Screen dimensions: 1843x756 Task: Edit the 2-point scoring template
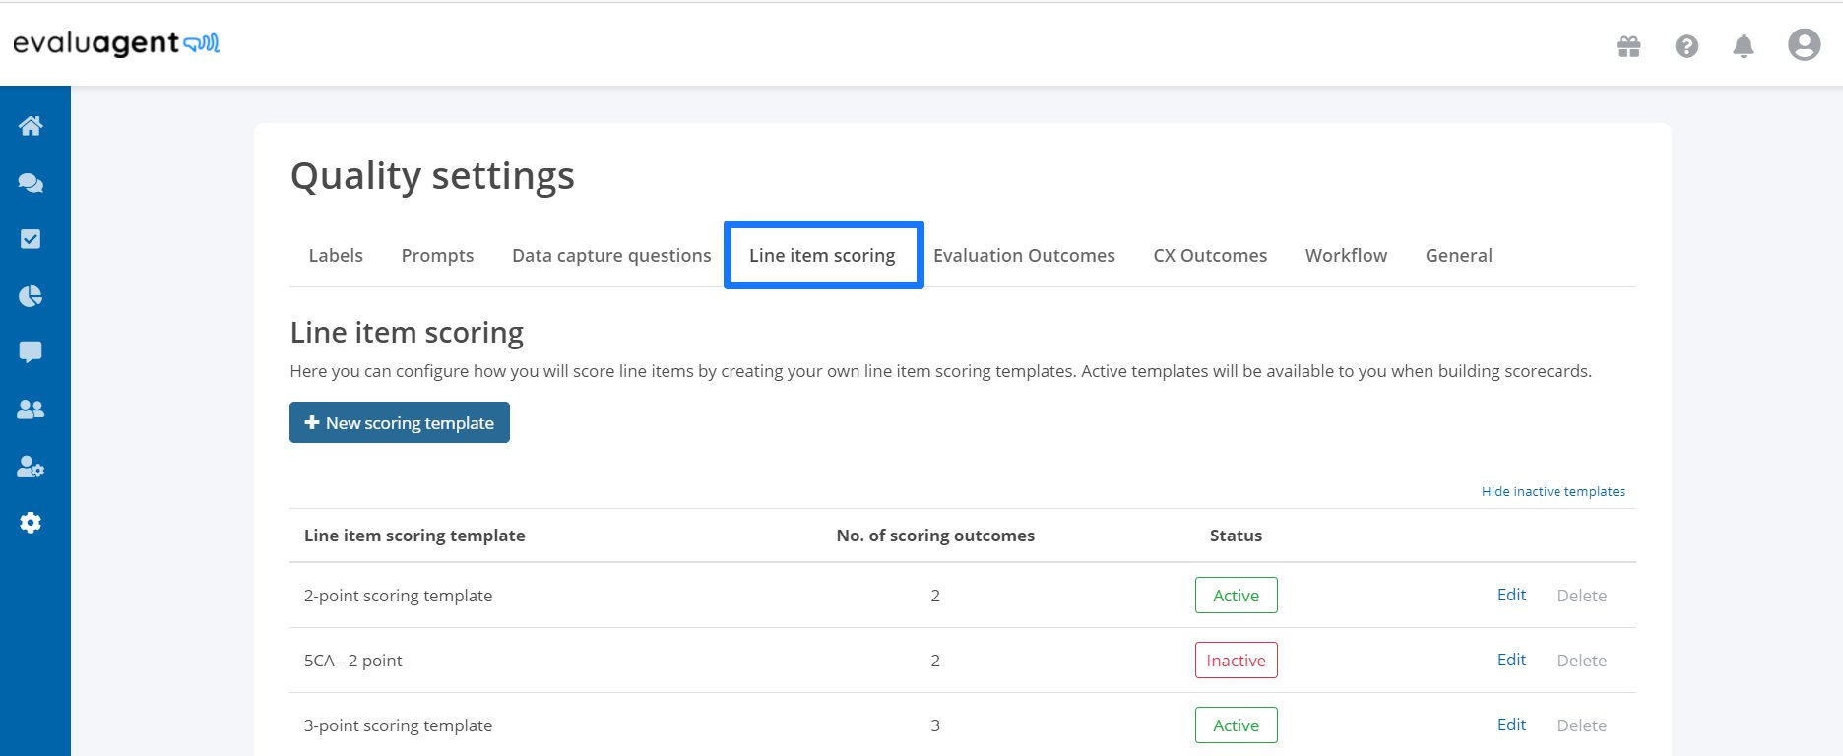(x=1511, y=595)
